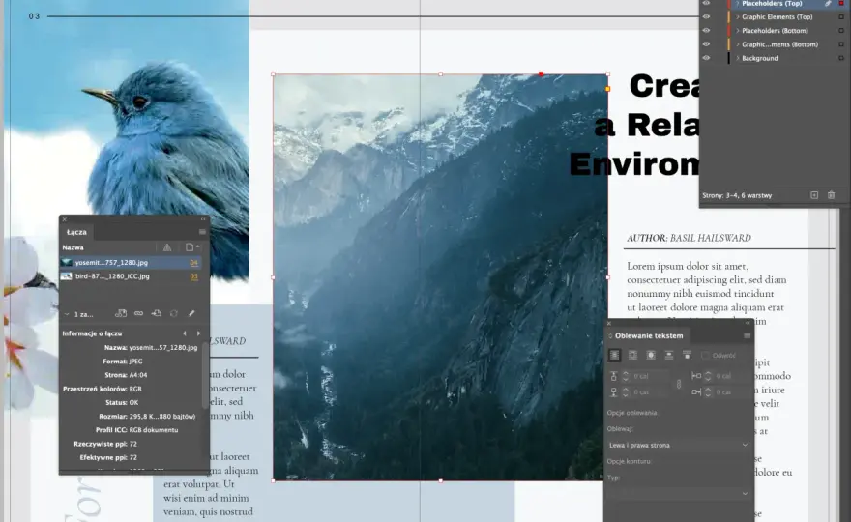The image size is (851, 522).
Task: Click the Łącza info scrollbar
Action: point(204,374)
